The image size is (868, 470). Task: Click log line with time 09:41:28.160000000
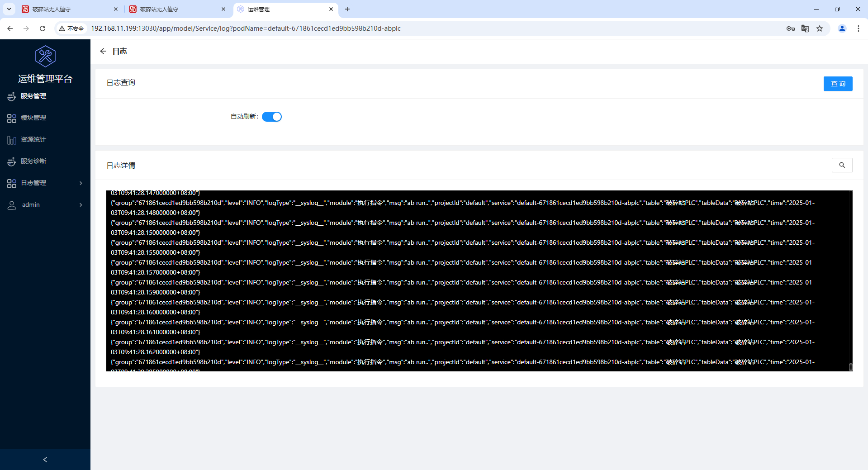point(463,307)
